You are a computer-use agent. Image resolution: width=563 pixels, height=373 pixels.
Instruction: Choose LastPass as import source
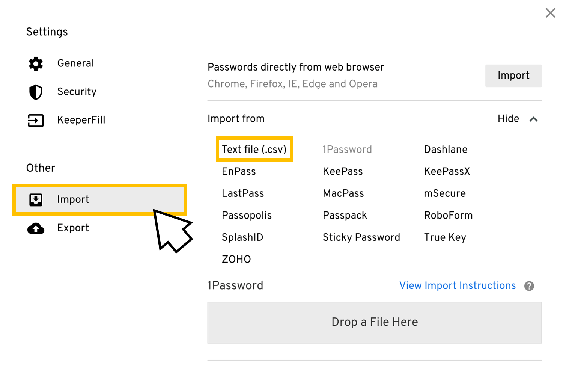click(243, 193)
